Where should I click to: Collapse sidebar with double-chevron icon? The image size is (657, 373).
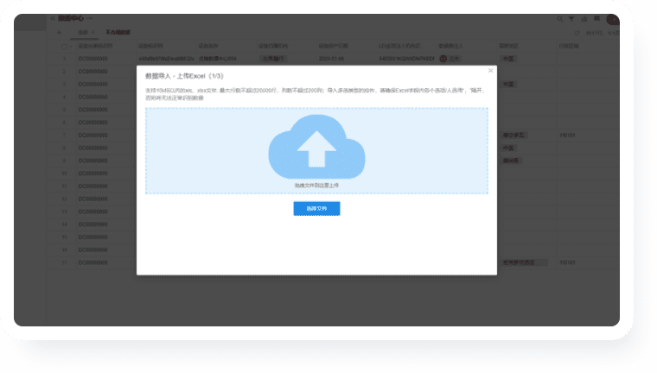(53, 18)
